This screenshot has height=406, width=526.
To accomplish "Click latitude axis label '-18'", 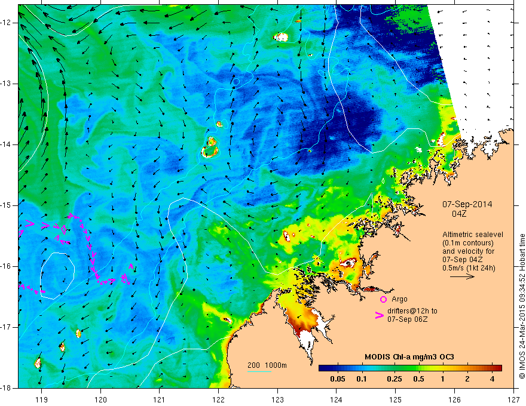I will 7,387.
